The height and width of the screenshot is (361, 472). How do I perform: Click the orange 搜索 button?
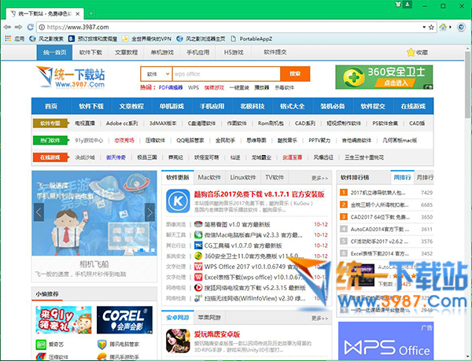coord(295,74)
